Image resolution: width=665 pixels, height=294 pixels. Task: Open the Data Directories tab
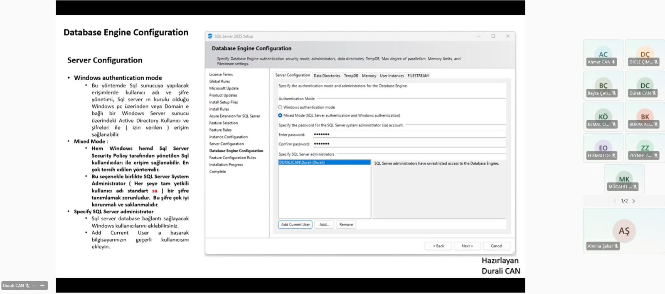tap(327, 76)
